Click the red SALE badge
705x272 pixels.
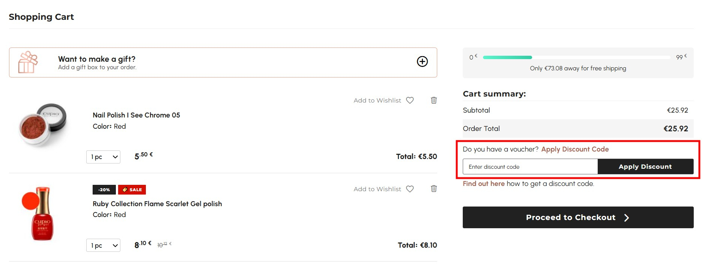(x=132, y=190)
